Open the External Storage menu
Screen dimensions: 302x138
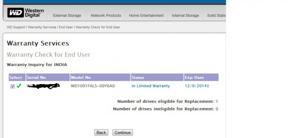point(67,16)
